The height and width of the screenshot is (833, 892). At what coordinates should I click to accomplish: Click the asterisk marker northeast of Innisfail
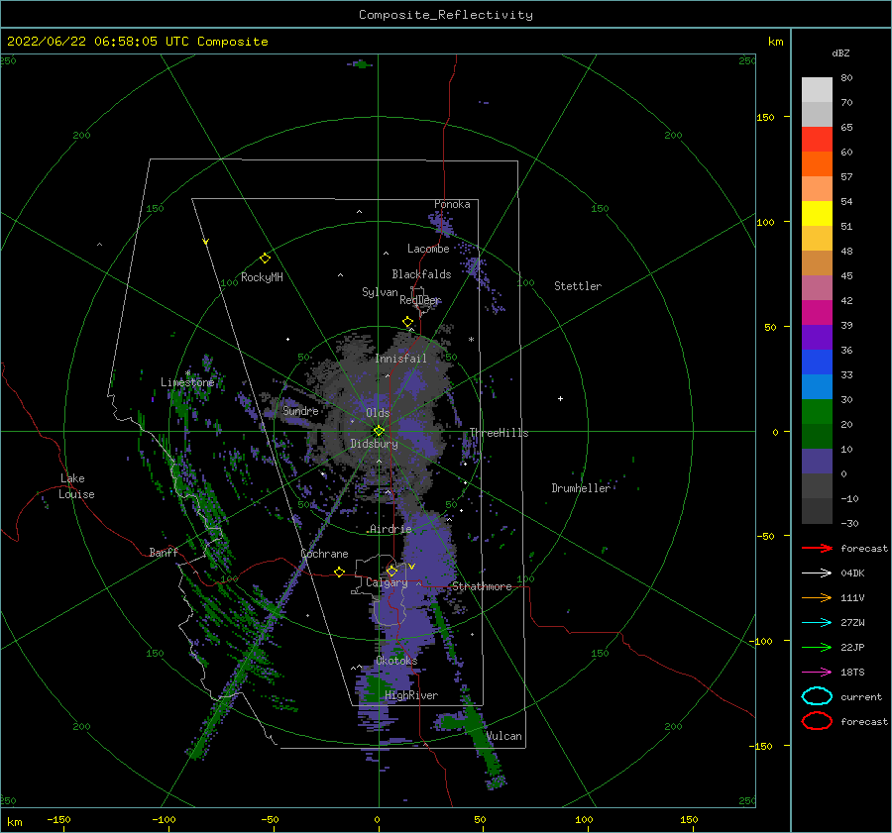(471, 340)
